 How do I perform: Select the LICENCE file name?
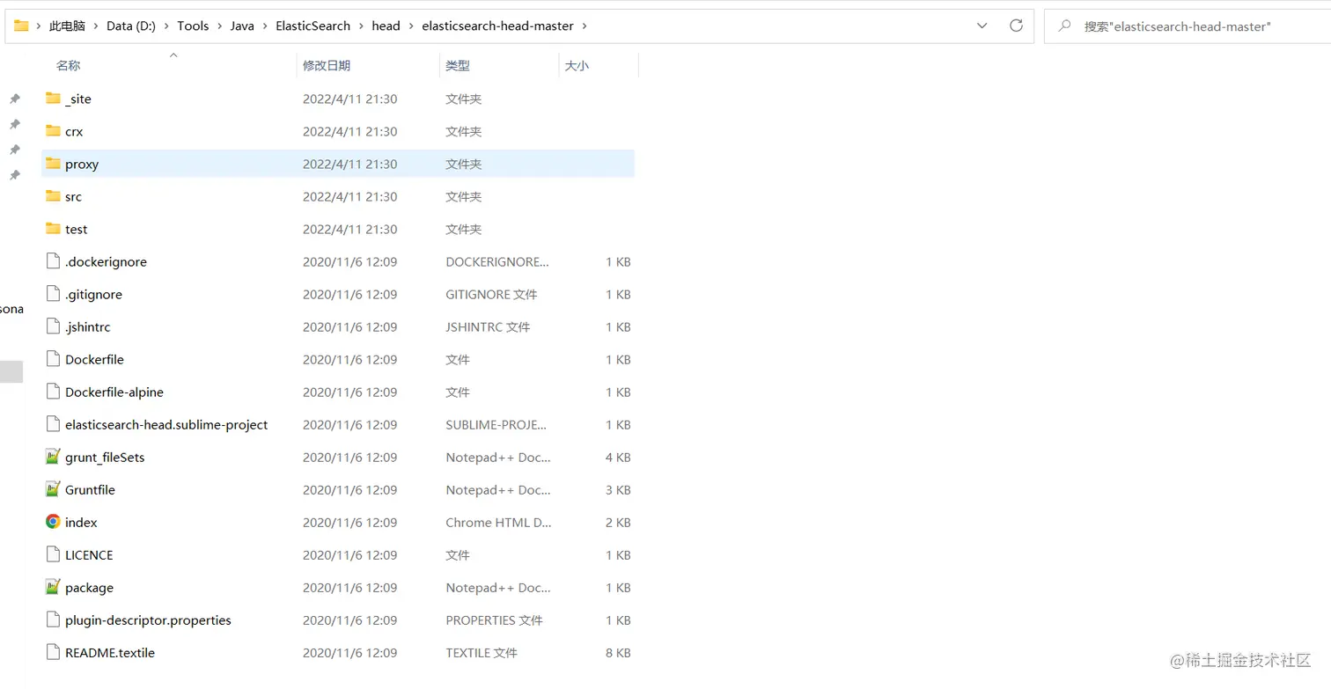click(x=89, y=554)
